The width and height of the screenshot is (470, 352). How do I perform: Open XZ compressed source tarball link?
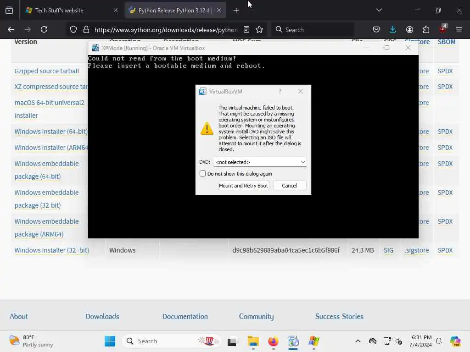(51, 87)
